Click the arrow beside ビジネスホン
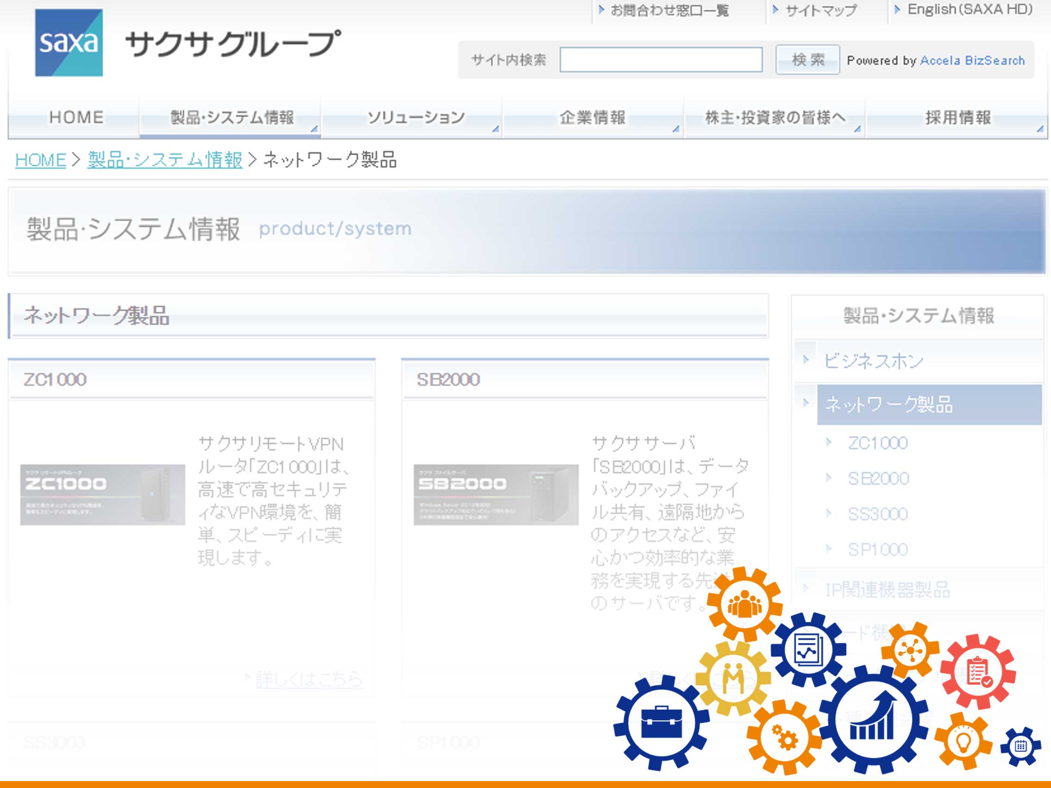The image size is (1051, 788). tap(805, 359)
